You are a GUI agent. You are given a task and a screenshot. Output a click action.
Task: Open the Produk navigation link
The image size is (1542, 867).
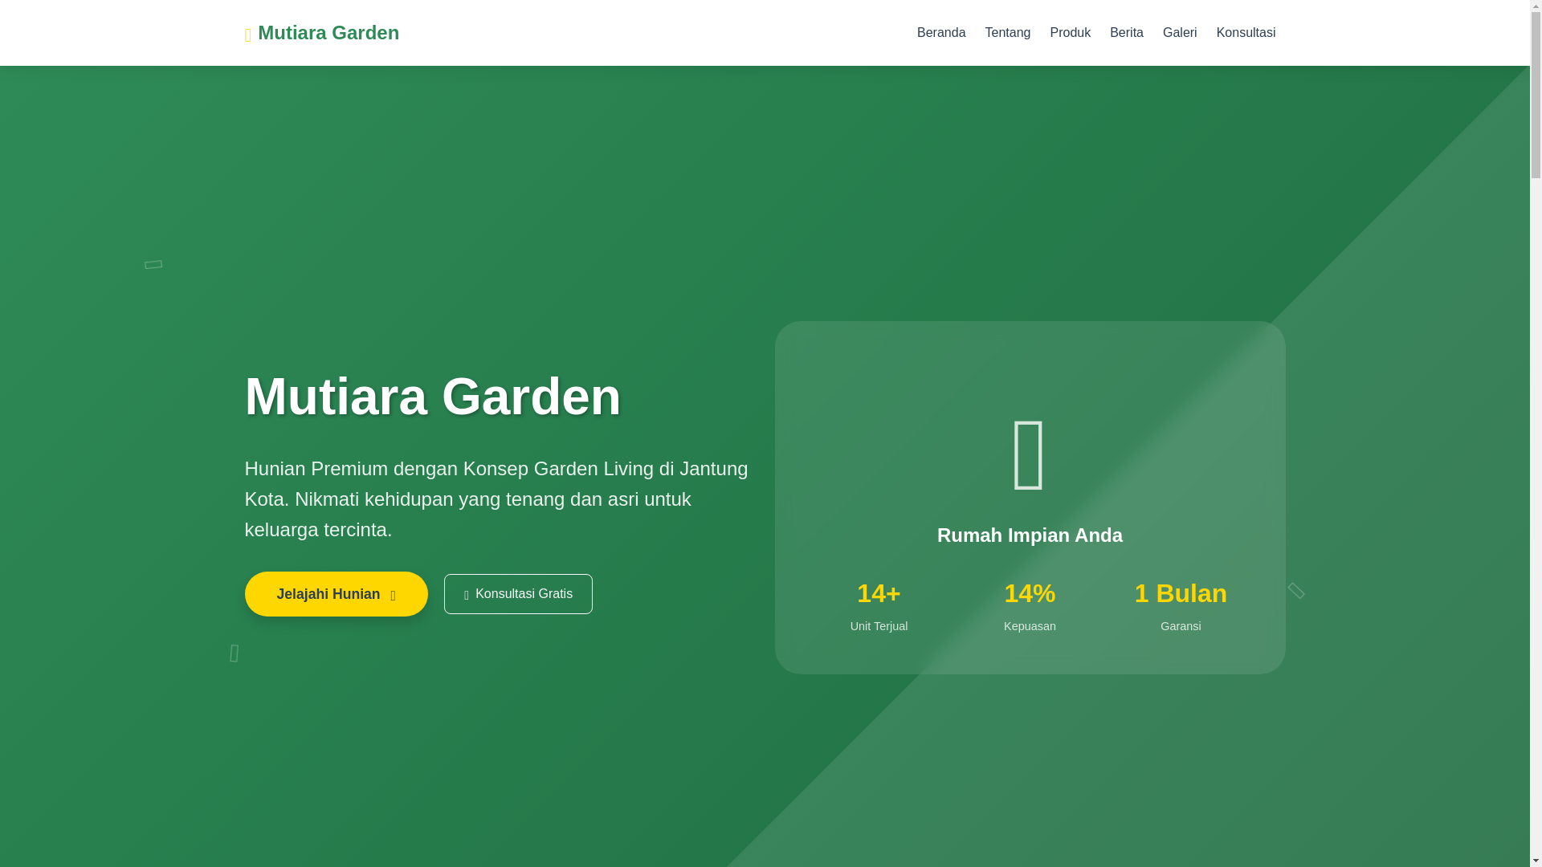point(1070,33)
